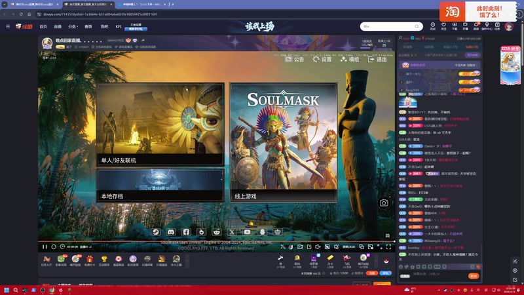This screenshot has height=295, width=524.
Task: Open watch history clock icon
Action: click(433, 26)
